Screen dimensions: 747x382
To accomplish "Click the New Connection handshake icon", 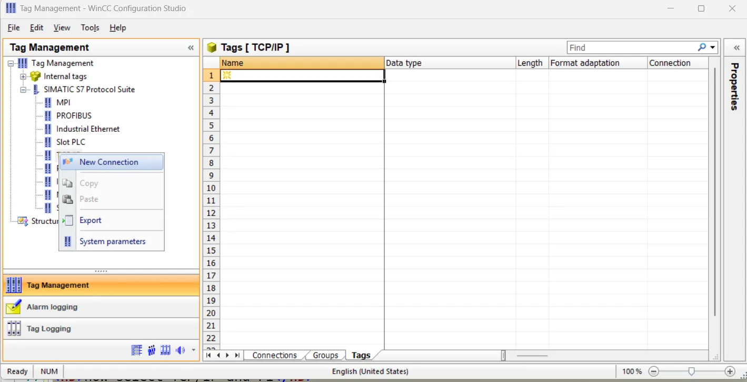I will pyautogui.click(x=67, y=162).
